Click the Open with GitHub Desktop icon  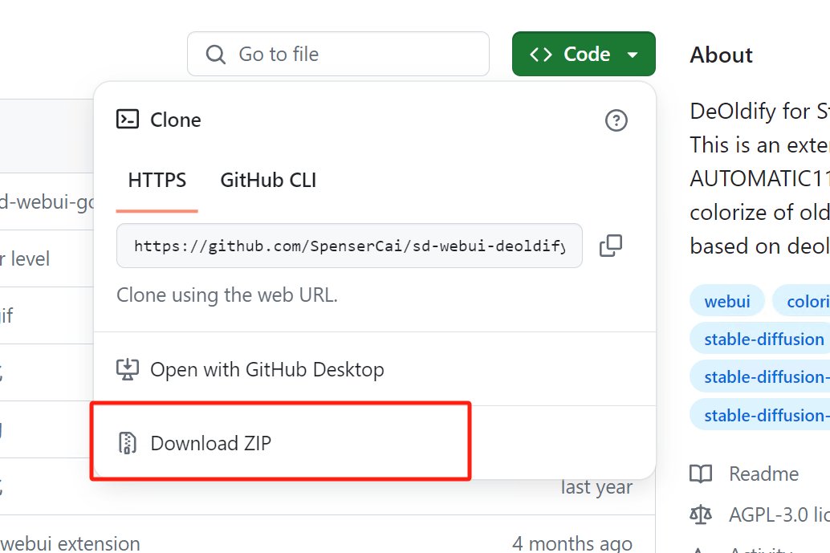[x=128, y=369]
